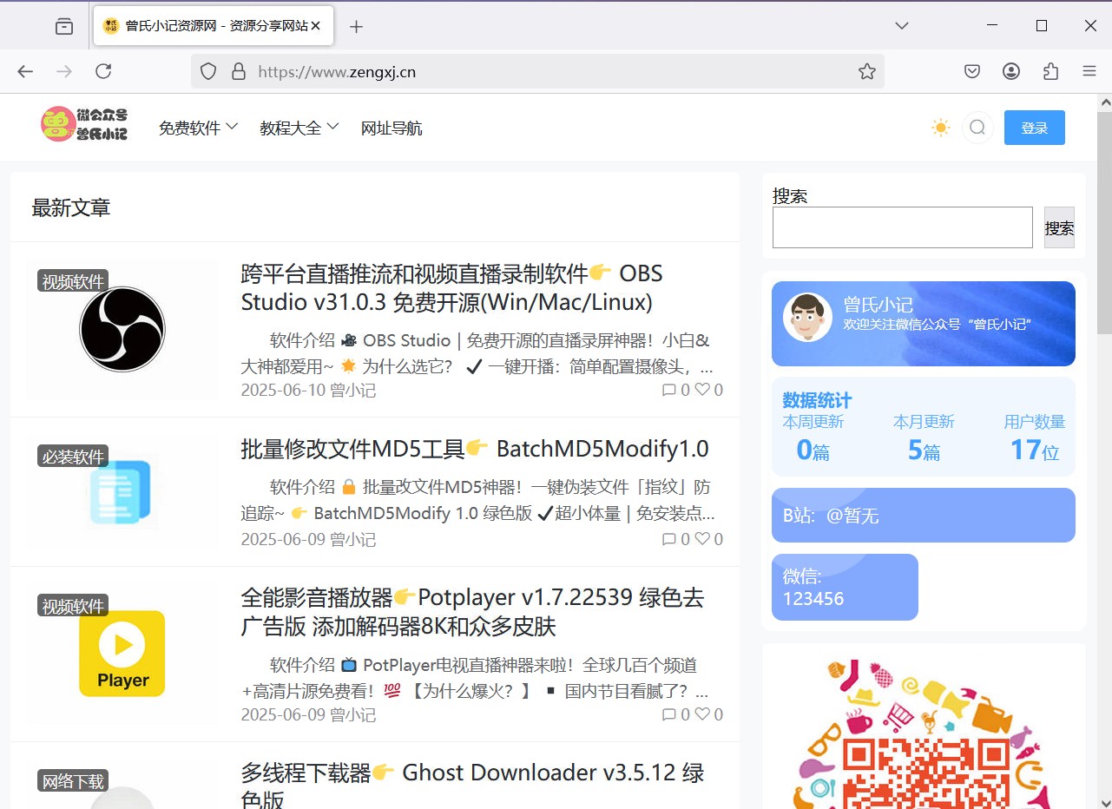Viewport: 1112px width, 809px height.
Task: Click the magnifier search icon in the header
Action: (x=977, y=128)
